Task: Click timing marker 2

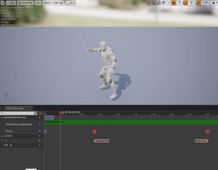Action: coord(208,132)
